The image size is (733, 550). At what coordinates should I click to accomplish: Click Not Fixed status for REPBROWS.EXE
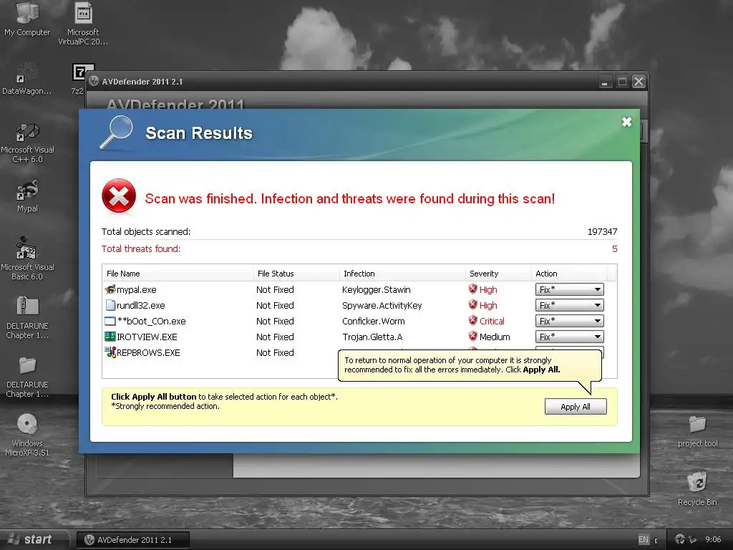click(275, 352)
